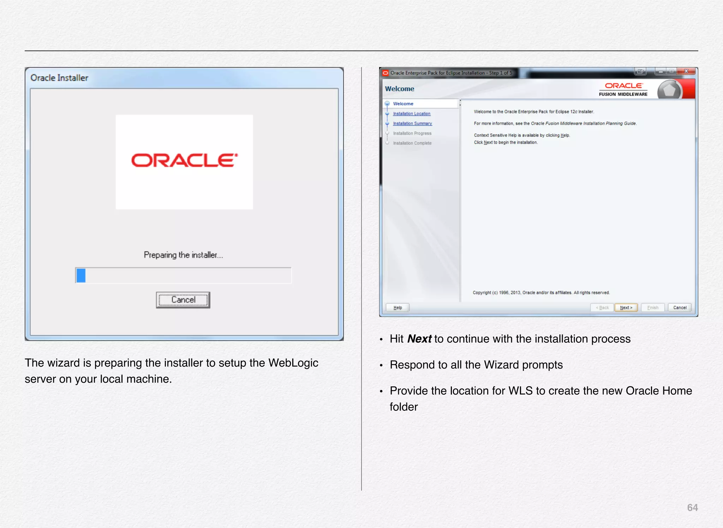
Task: Click the copyright notice in the wizard
Action: (x=541, y=293)
